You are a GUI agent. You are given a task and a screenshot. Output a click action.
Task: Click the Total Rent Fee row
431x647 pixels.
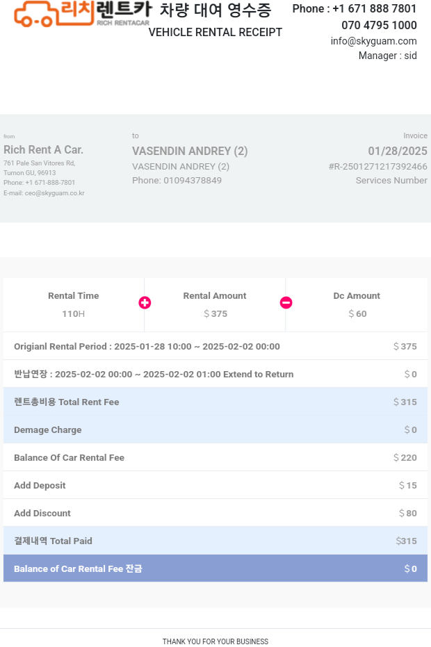pyautogui.click(x=215, y=402)
